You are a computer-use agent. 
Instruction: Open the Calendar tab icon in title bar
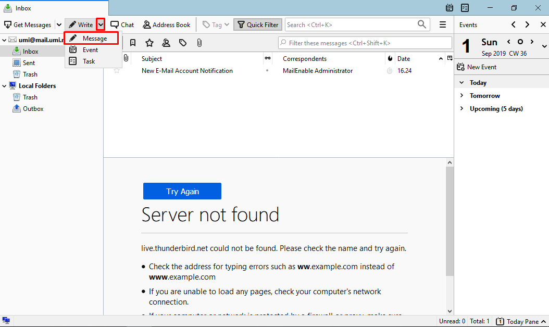tap(450, 8)
